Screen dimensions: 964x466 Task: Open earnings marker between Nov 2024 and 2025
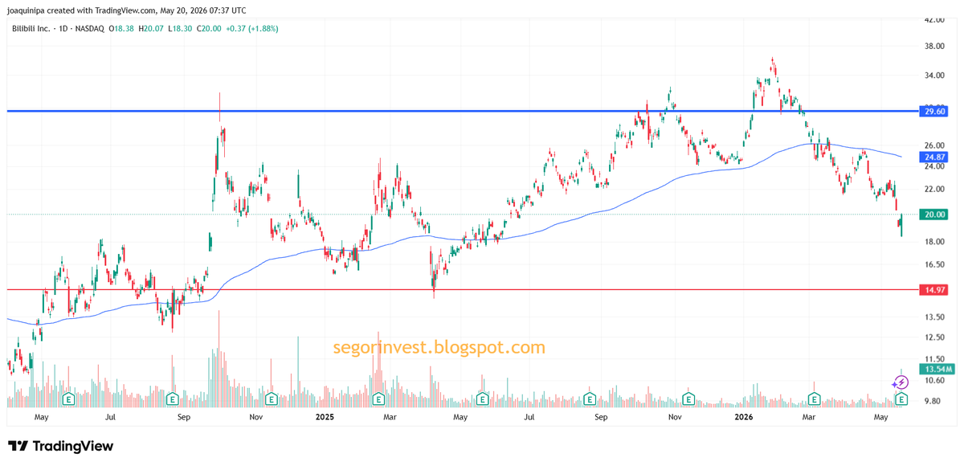(x=272, y=399)
